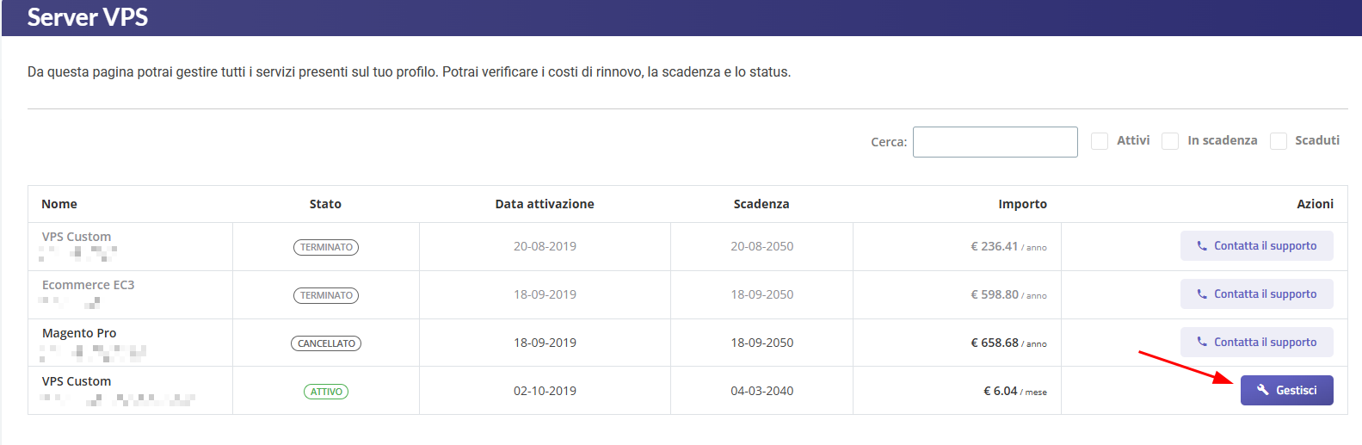Click the Ecommerce EC3 service name
The width and height of the screenshot is (1362, 445).
click(88, 285)
